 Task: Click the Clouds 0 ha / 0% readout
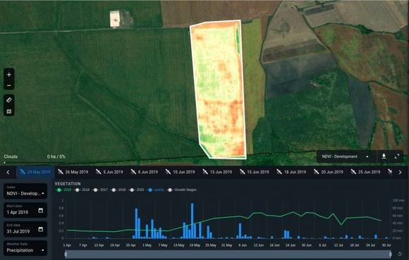click(x=35, y=156)
